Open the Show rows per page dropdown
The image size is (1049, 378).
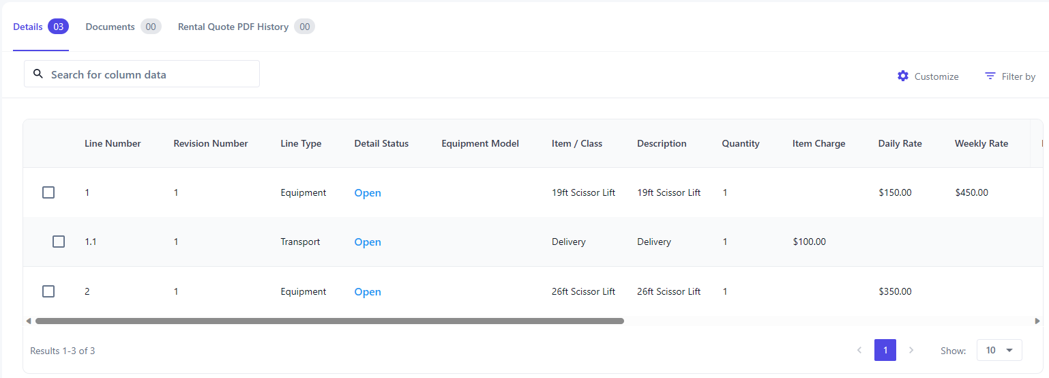coord(999,350)
